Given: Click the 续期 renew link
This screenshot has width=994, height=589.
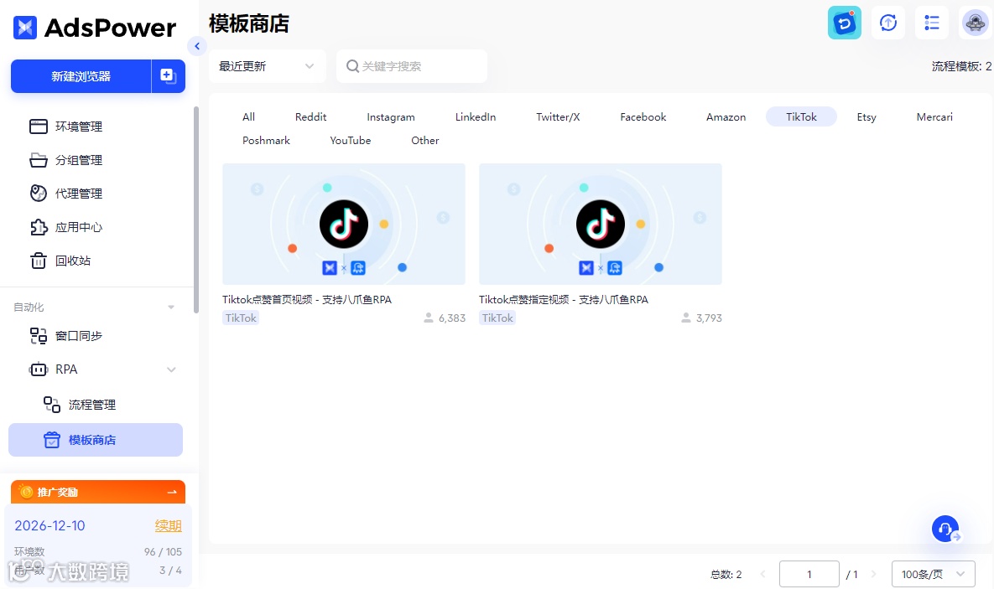Looking at the screenshot, I should pos(169,525).
